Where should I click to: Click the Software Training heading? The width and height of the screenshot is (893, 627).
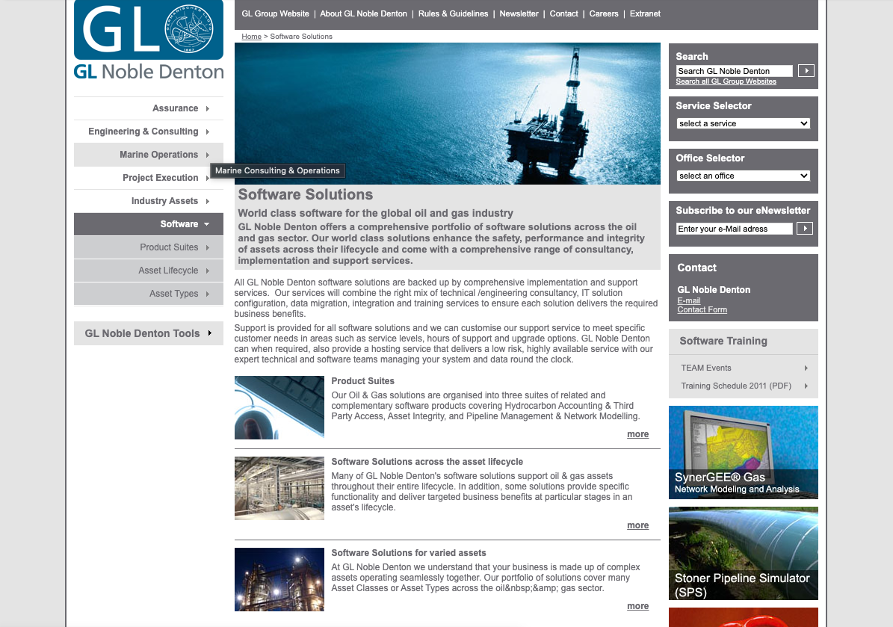[723, 341]
